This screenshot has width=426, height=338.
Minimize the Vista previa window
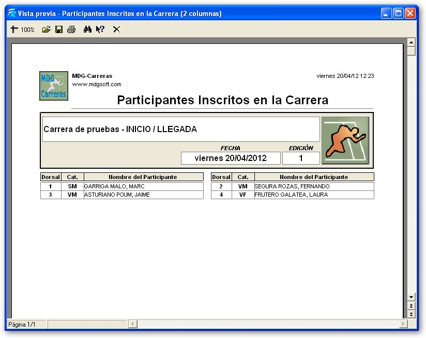tap(386, 13)
